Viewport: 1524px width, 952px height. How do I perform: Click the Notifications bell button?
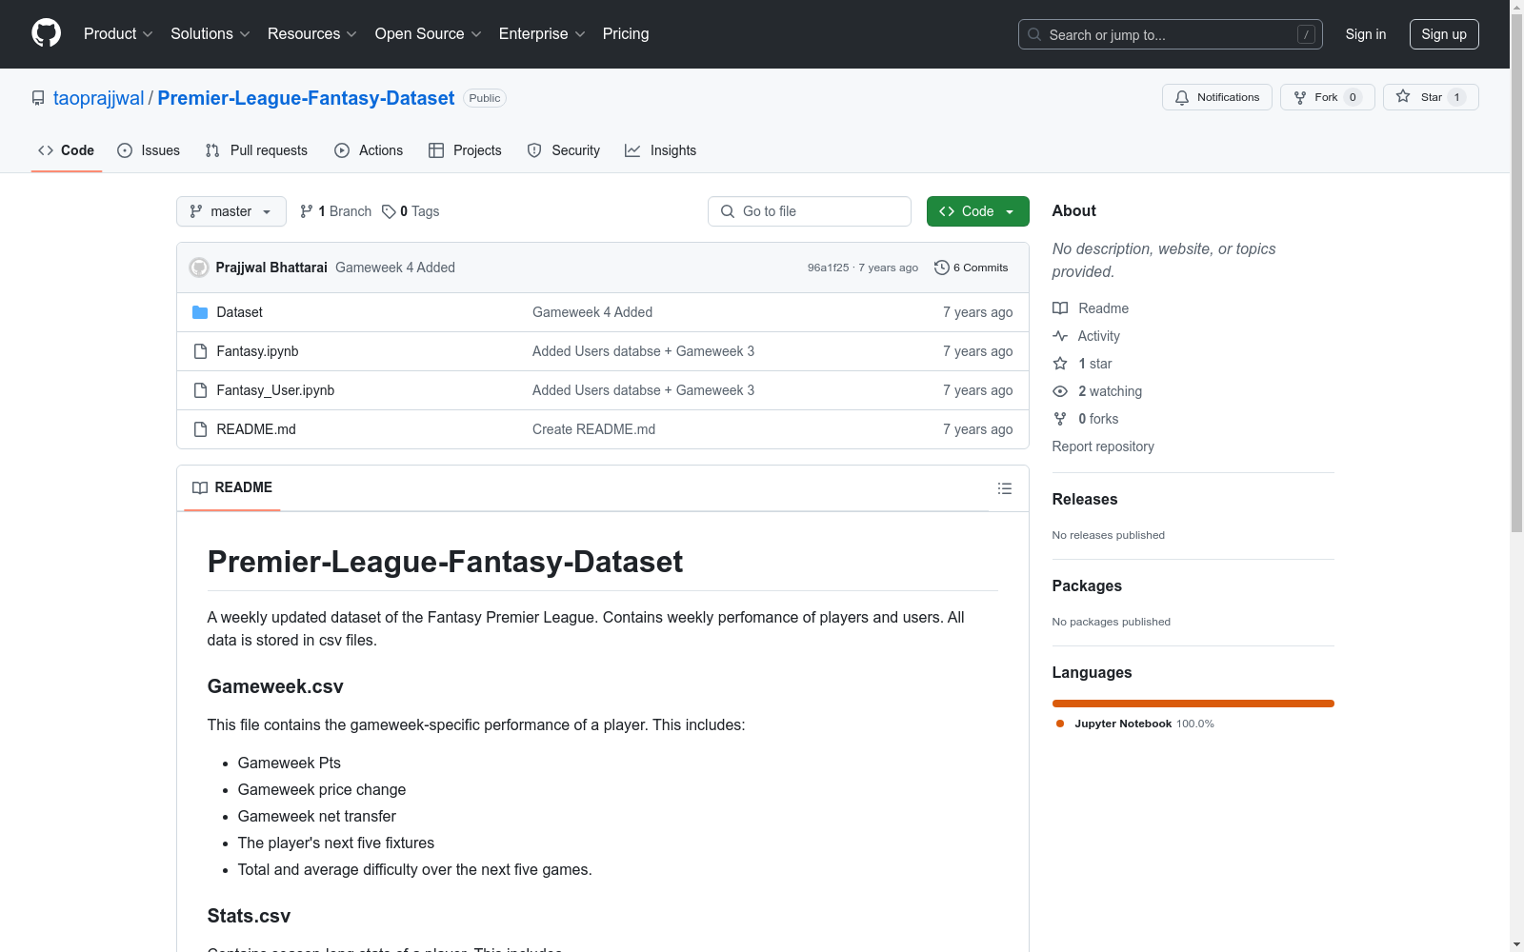coord(1216,97)
